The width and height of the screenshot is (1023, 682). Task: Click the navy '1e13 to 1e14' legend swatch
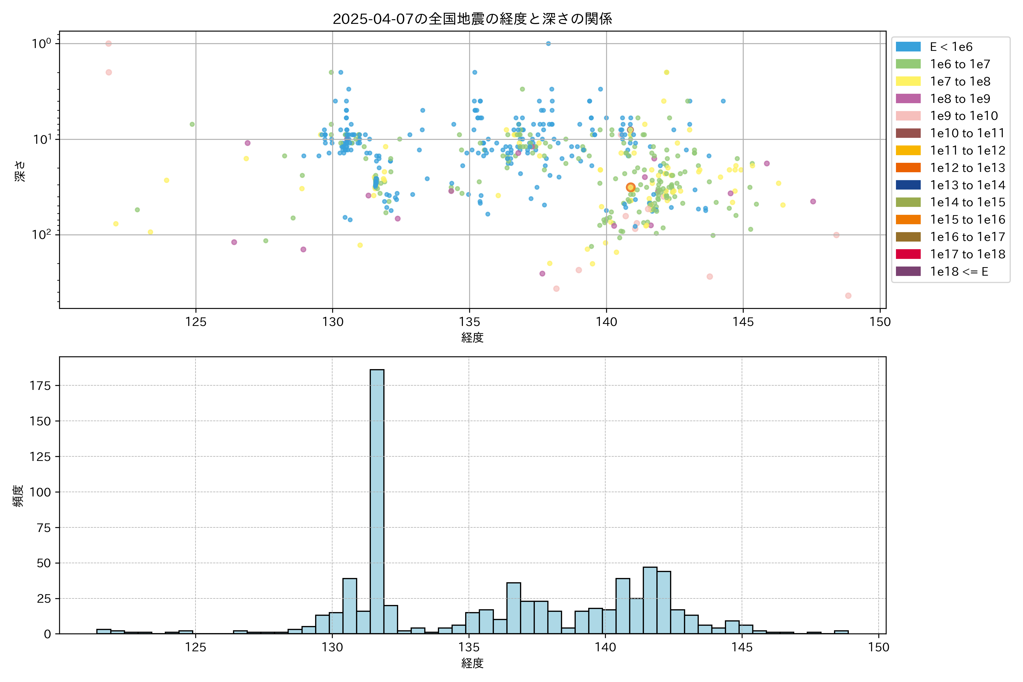[x=908, y=185]
